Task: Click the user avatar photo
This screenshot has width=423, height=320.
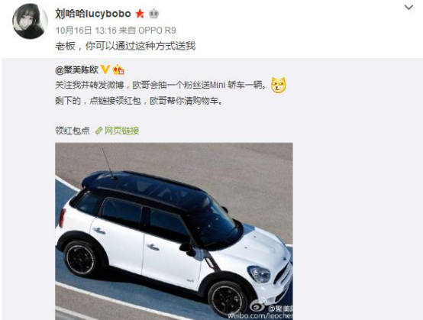Action: tap(30, 21)
